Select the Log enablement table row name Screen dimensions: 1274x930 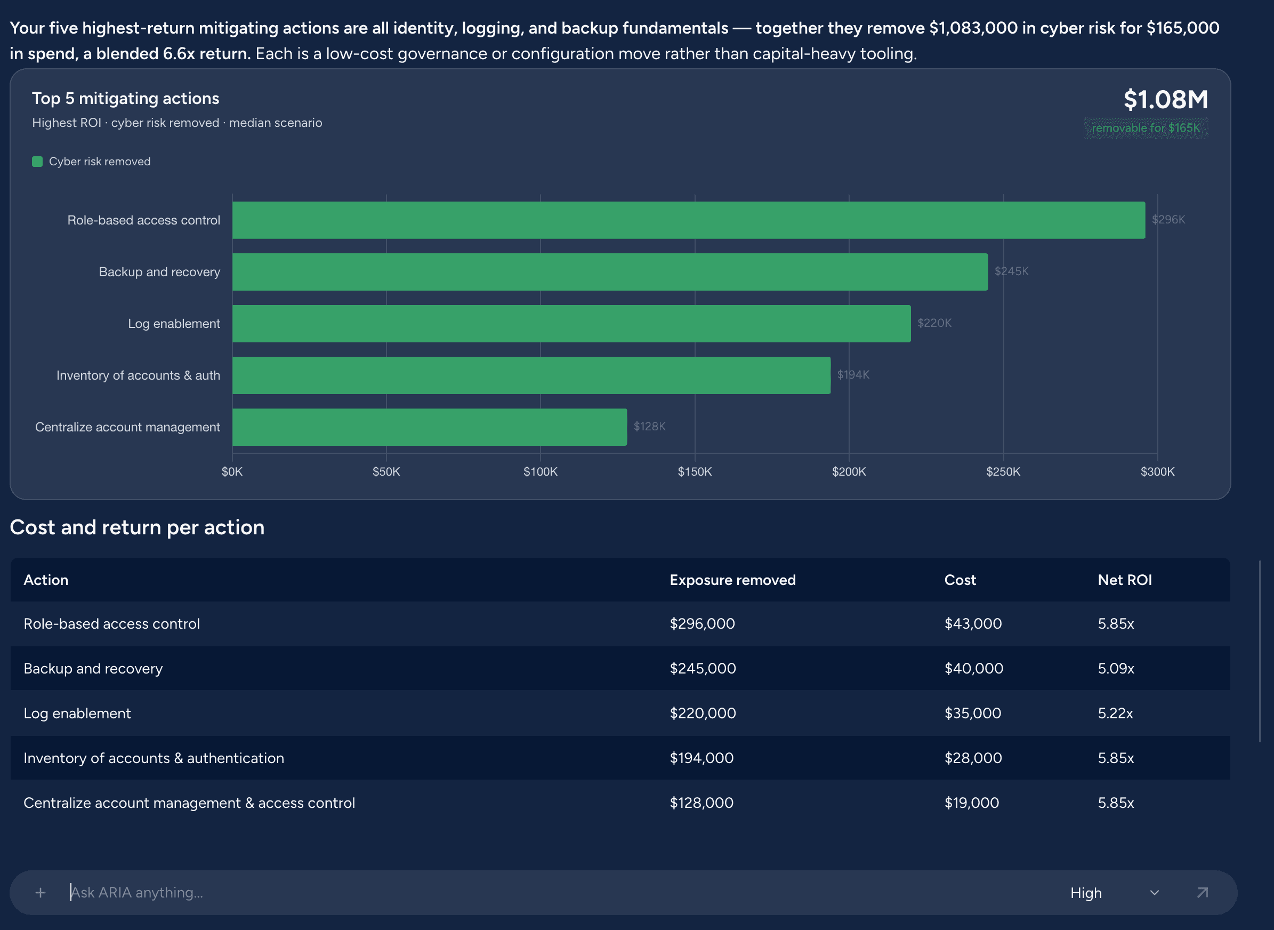tap(77, 713)
